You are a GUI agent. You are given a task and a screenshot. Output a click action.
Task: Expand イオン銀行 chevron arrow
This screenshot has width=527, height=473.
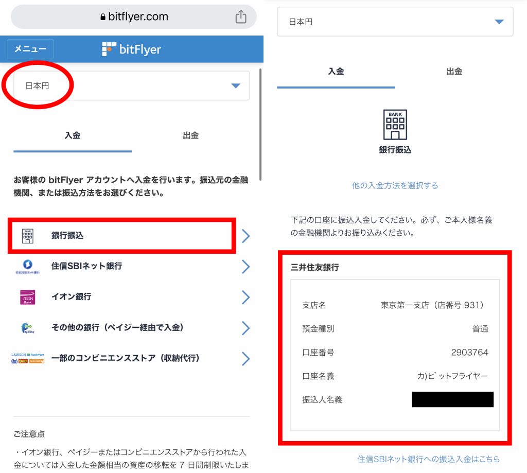click(245, 297)
